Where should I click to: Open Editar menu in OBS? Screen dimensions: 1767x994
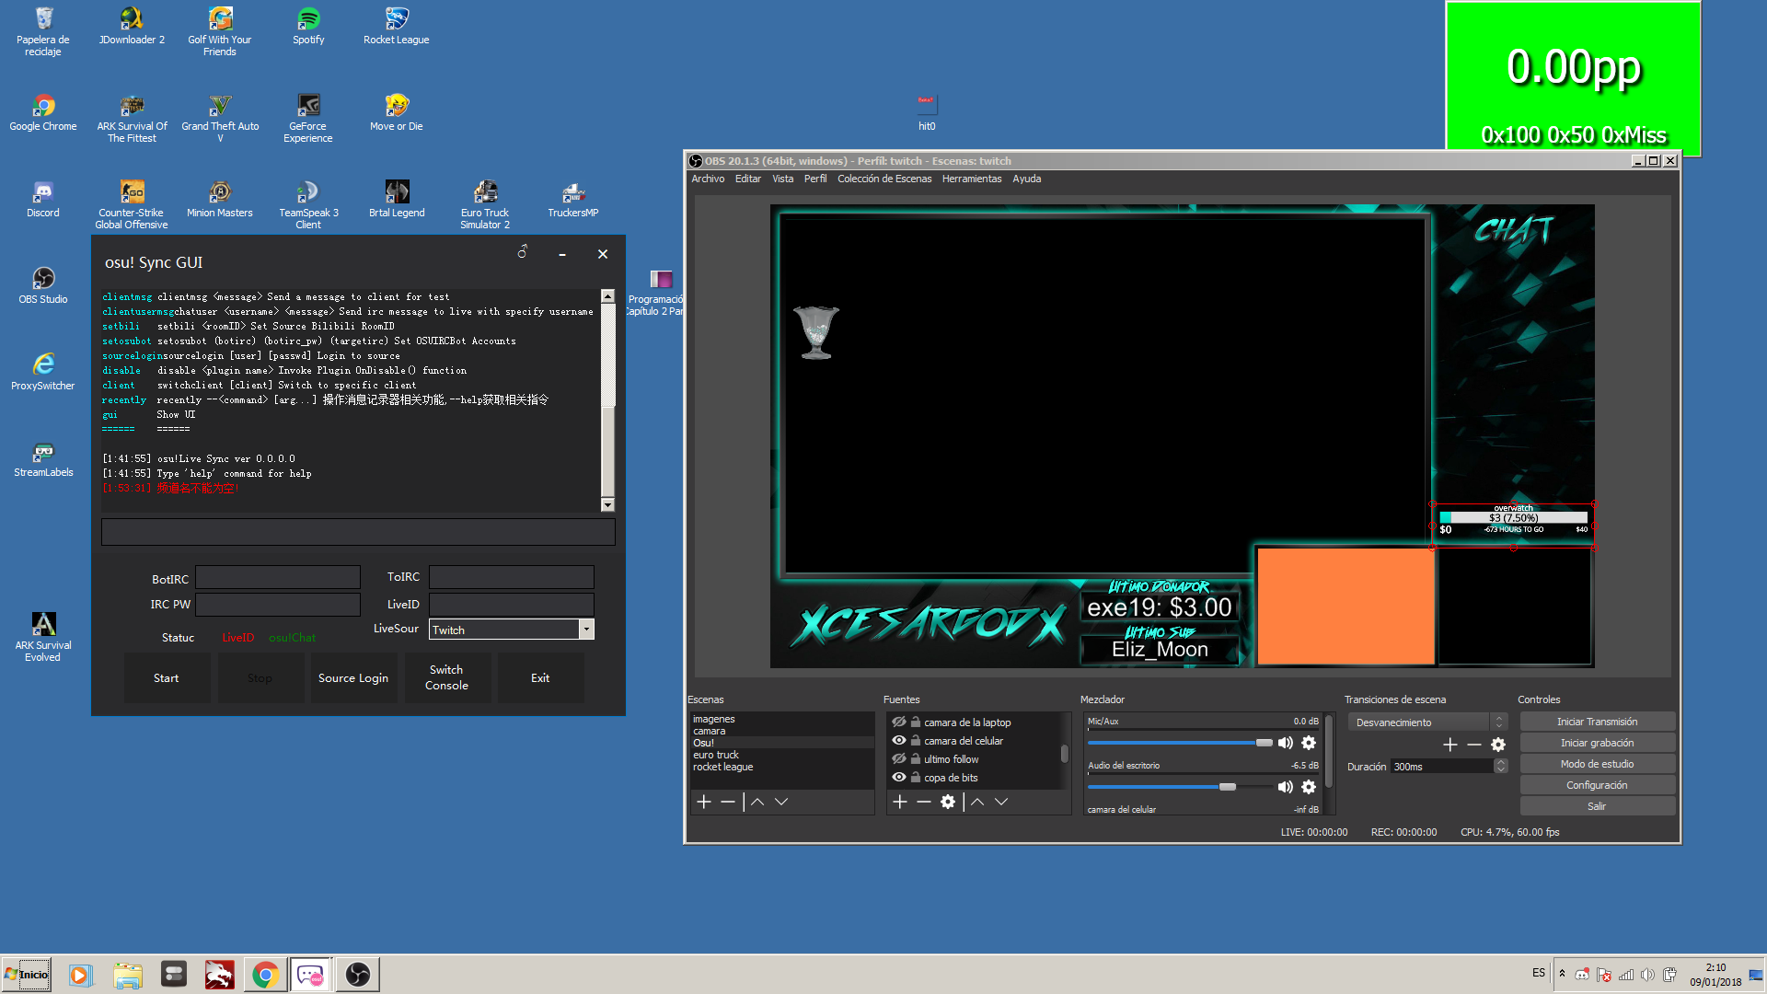(x=748, y=179)
